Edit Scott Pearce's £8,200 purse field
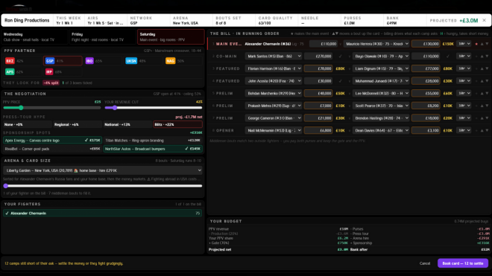This screenshot has height=276, width=492. tap(426, 106)
